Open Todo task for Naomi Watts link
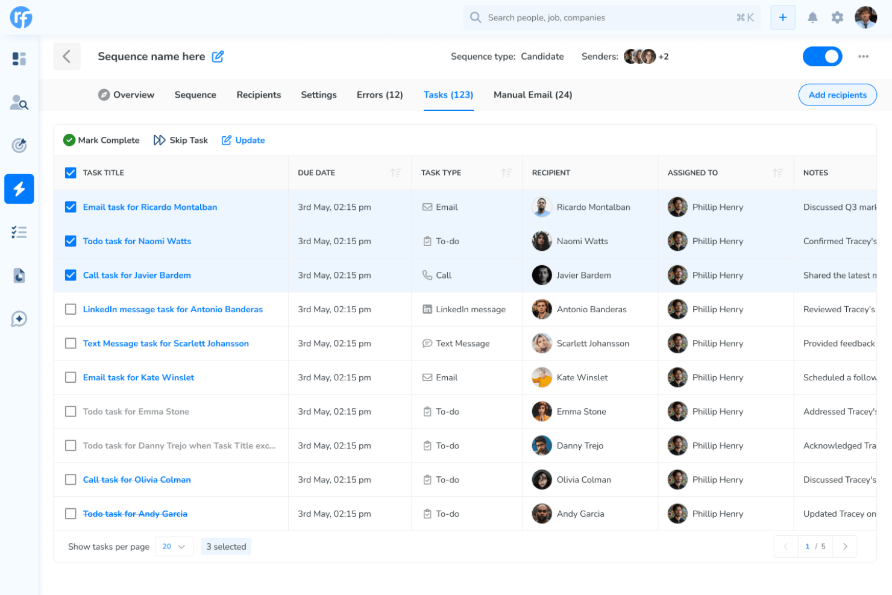The image size is (892, 595). click(x=137, y=241)
